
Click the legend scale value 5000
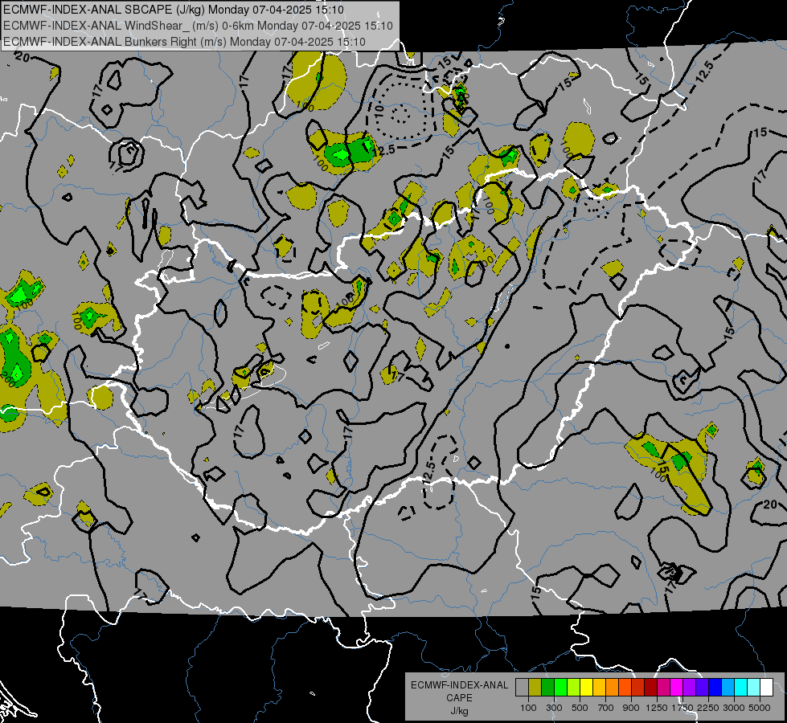tap(760, 708)
